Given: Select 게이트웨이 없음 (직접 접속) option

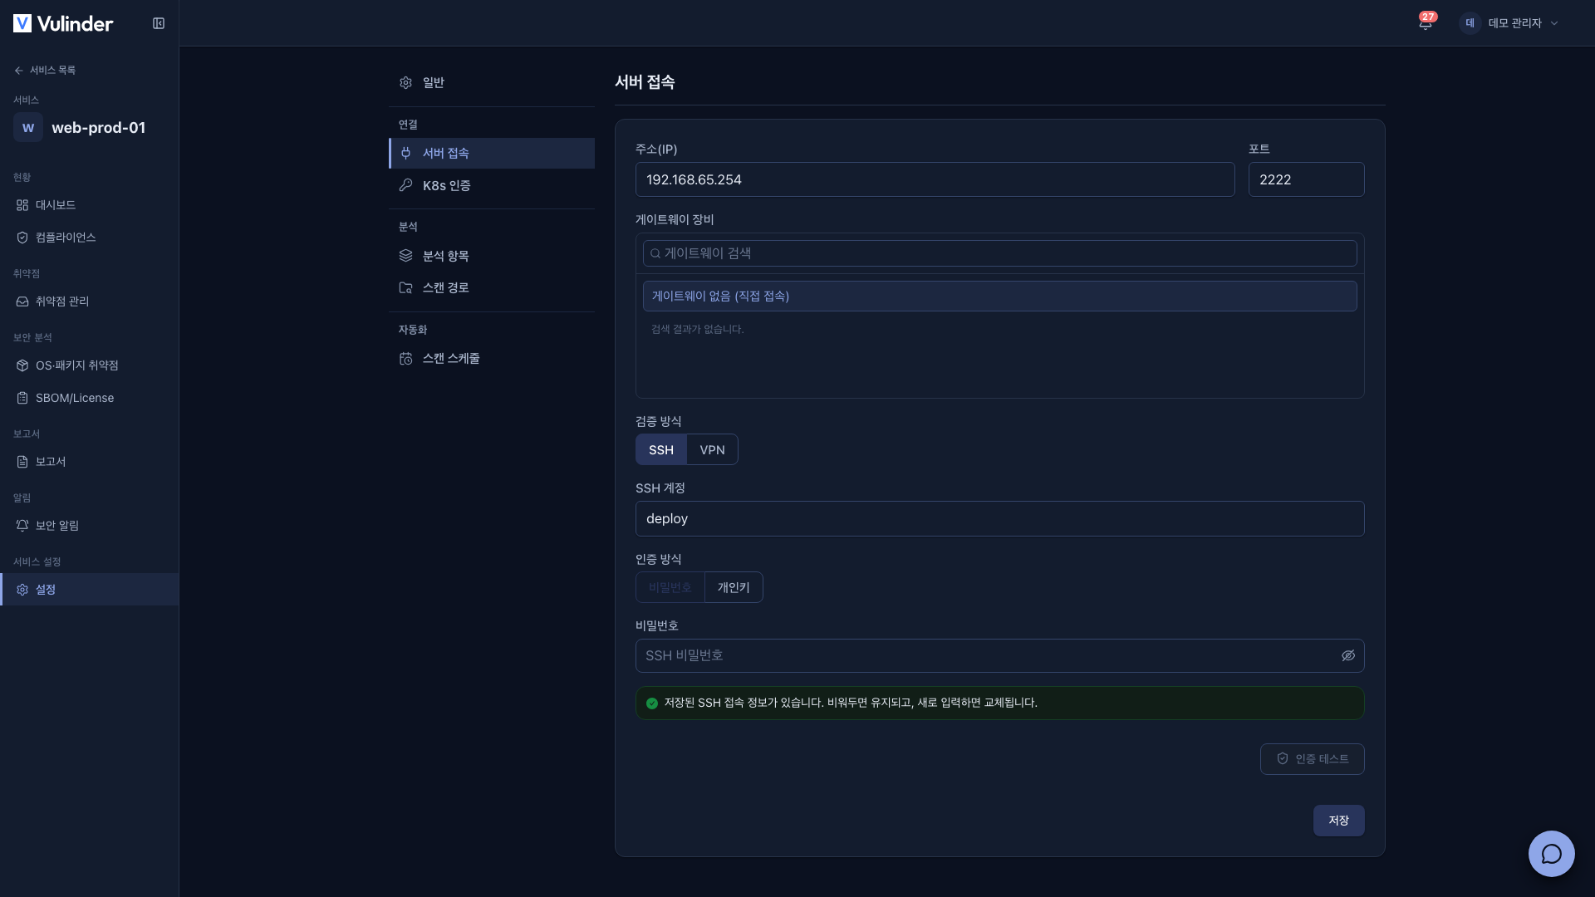Looking at the screenshot, I should point(999,297).
